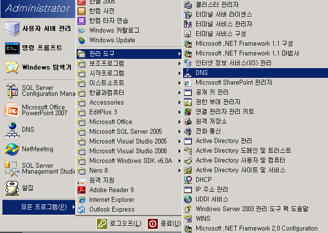
Task: Open Microsoft SharePoint 관리자
Action: [255, 83]
